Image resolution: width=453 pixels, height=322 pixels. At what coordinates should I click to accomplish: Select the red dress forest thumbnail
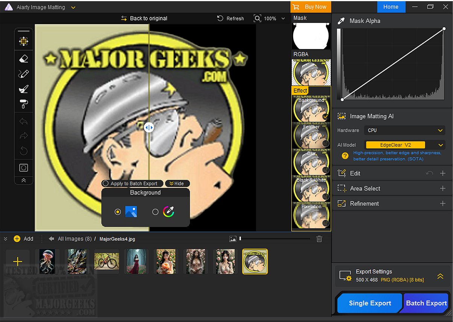[136, 261]
